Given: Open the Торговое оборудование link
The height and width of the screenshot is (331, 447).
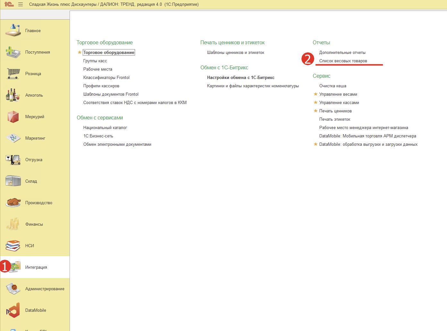Looking at the screenshot, I should tap(109, 52).
